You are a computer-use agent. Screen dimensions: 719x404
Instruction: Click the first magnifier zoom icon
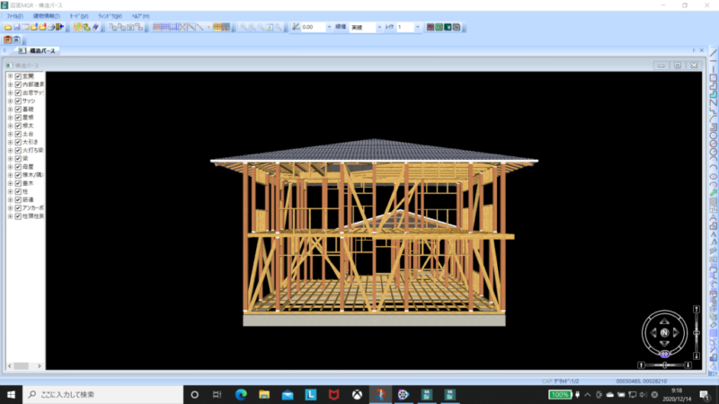click(x=244, y=28)
